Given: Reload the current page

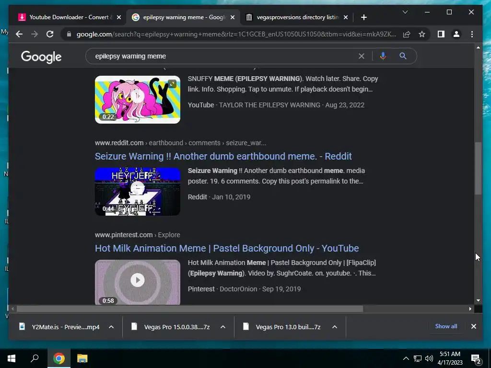Looking at the screenshot, I should point(50,34).
